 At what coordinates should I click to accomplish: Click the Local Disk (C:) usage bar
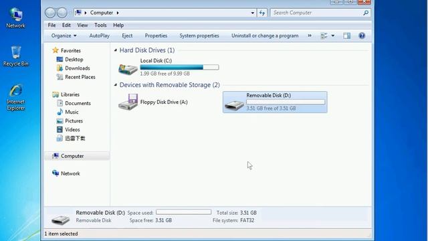tap(179, 67)
